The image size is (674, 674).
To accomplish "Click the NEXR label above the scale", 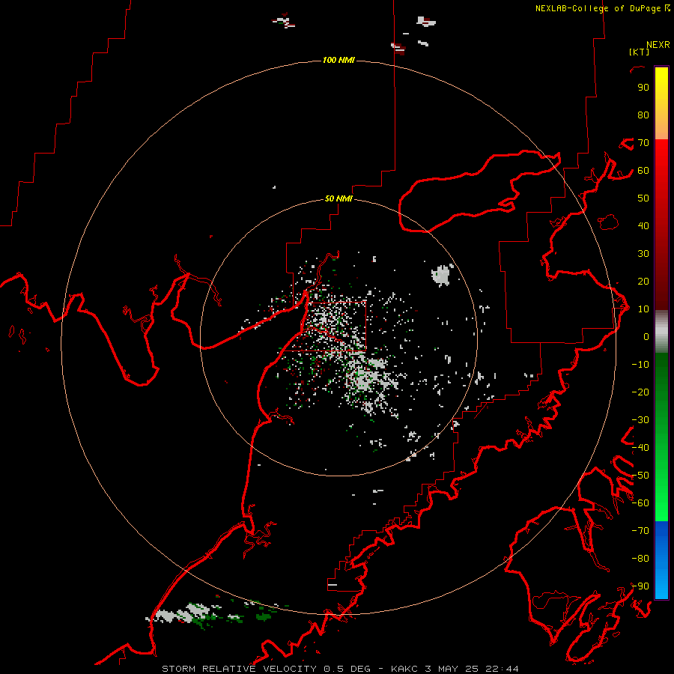I will pyautogui.click(x=658, y=45).
